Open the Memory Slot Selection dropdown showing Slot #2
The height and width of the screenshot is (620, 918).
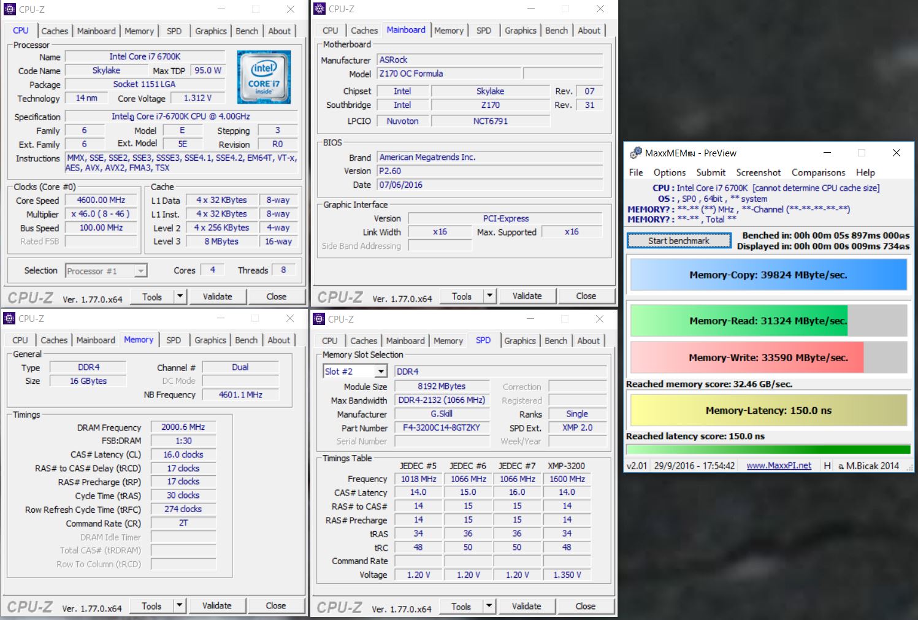pyautogui.click(x=381, y=372)
